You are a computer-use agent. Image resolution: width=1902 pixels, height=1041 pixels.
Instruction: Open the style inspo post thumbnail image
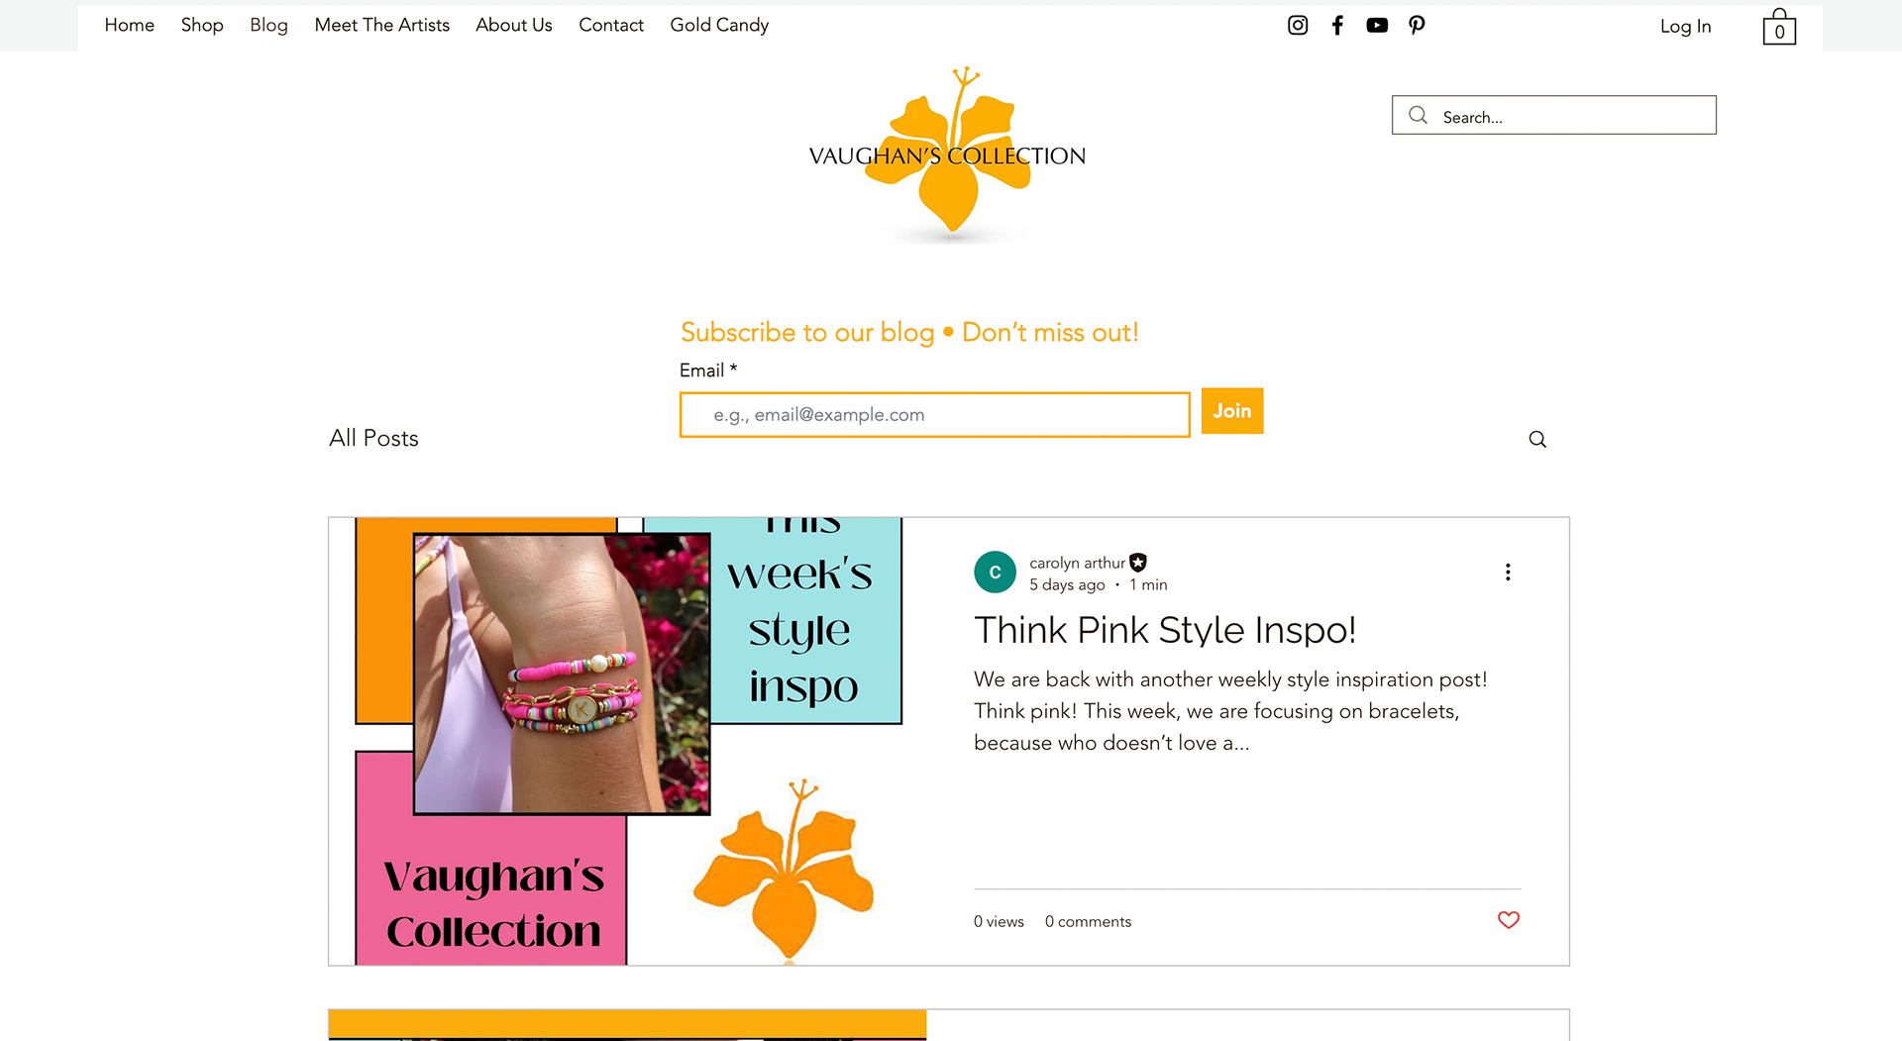coord(627,741)
